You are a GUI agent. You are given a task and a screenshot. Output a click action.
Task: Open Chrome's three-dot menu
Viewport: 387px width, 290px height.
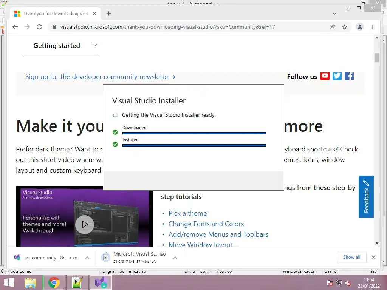point(372,27)
